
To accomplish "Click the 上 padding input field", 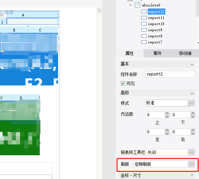I will click(x=155, y=115).
